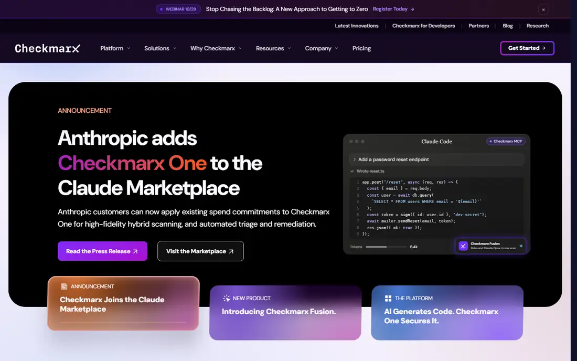Click the Get Started button

527,48
